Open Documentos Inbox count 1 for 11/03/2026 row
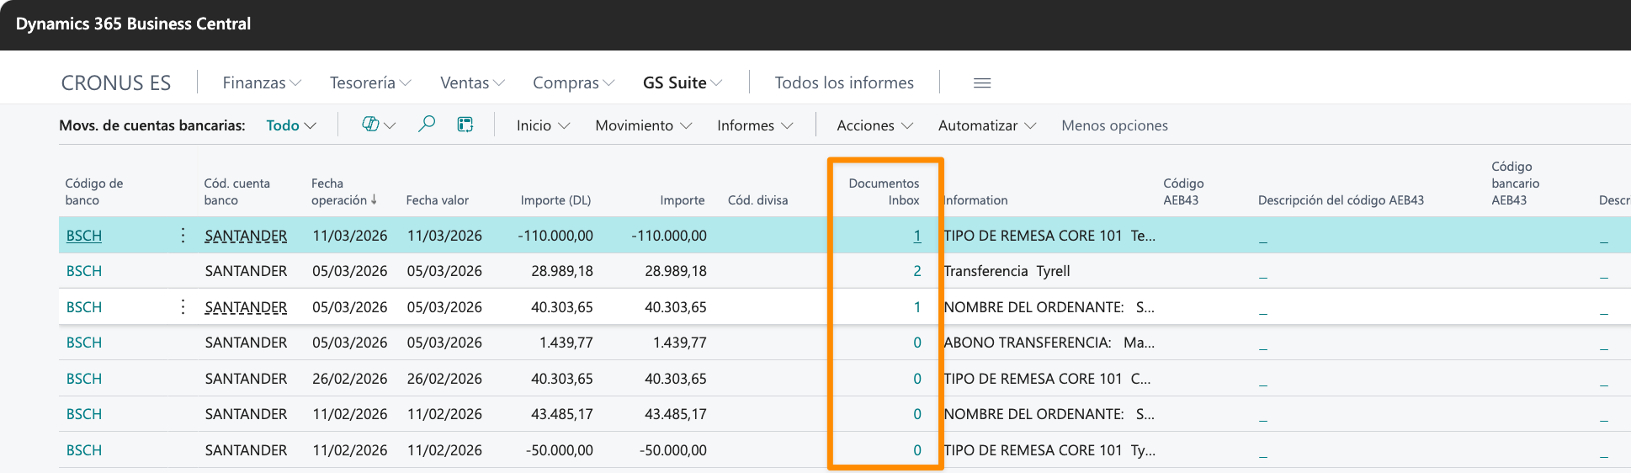 pyautogui.click(x=917, y=236)
